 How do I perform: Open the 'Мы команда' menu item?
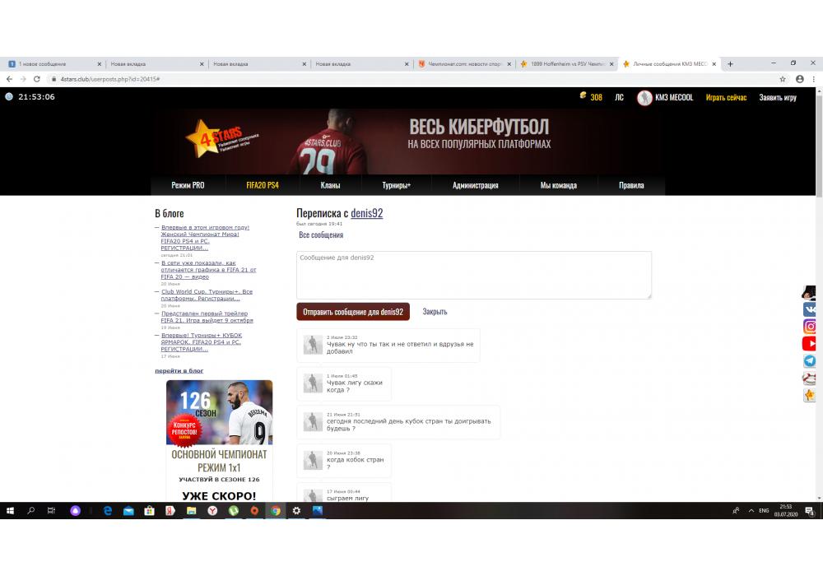(559, 185)
